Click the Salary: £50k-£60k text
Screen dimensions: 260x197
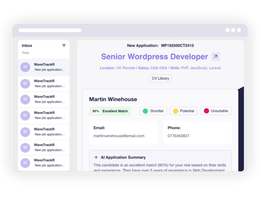click(x=153, y=68)
